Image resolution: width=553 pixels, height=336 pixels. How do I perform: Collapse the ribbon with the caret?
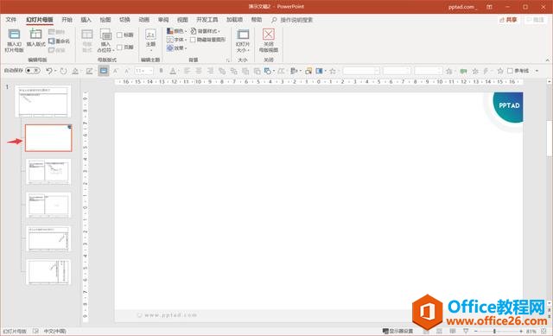[x=548, y=60]
